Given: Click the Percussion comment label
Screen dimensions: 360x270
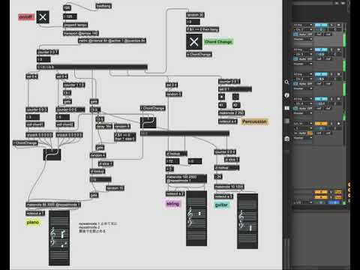Looking at the screenshot, I should [x=254, y=121].
